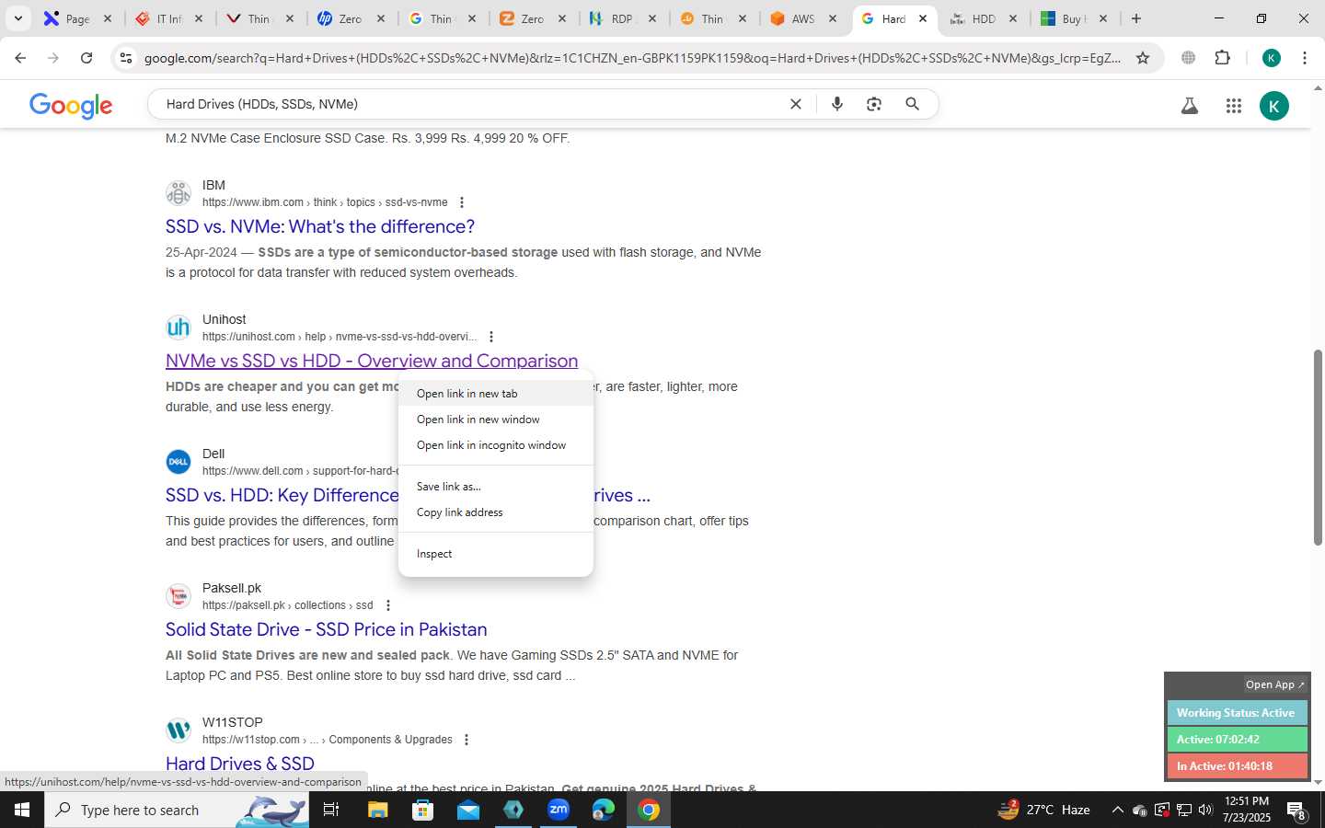The image size is (1325, 828).
Task: Click the In Active: 01:40:18 timer
Action: click(x=1237, y=766)
